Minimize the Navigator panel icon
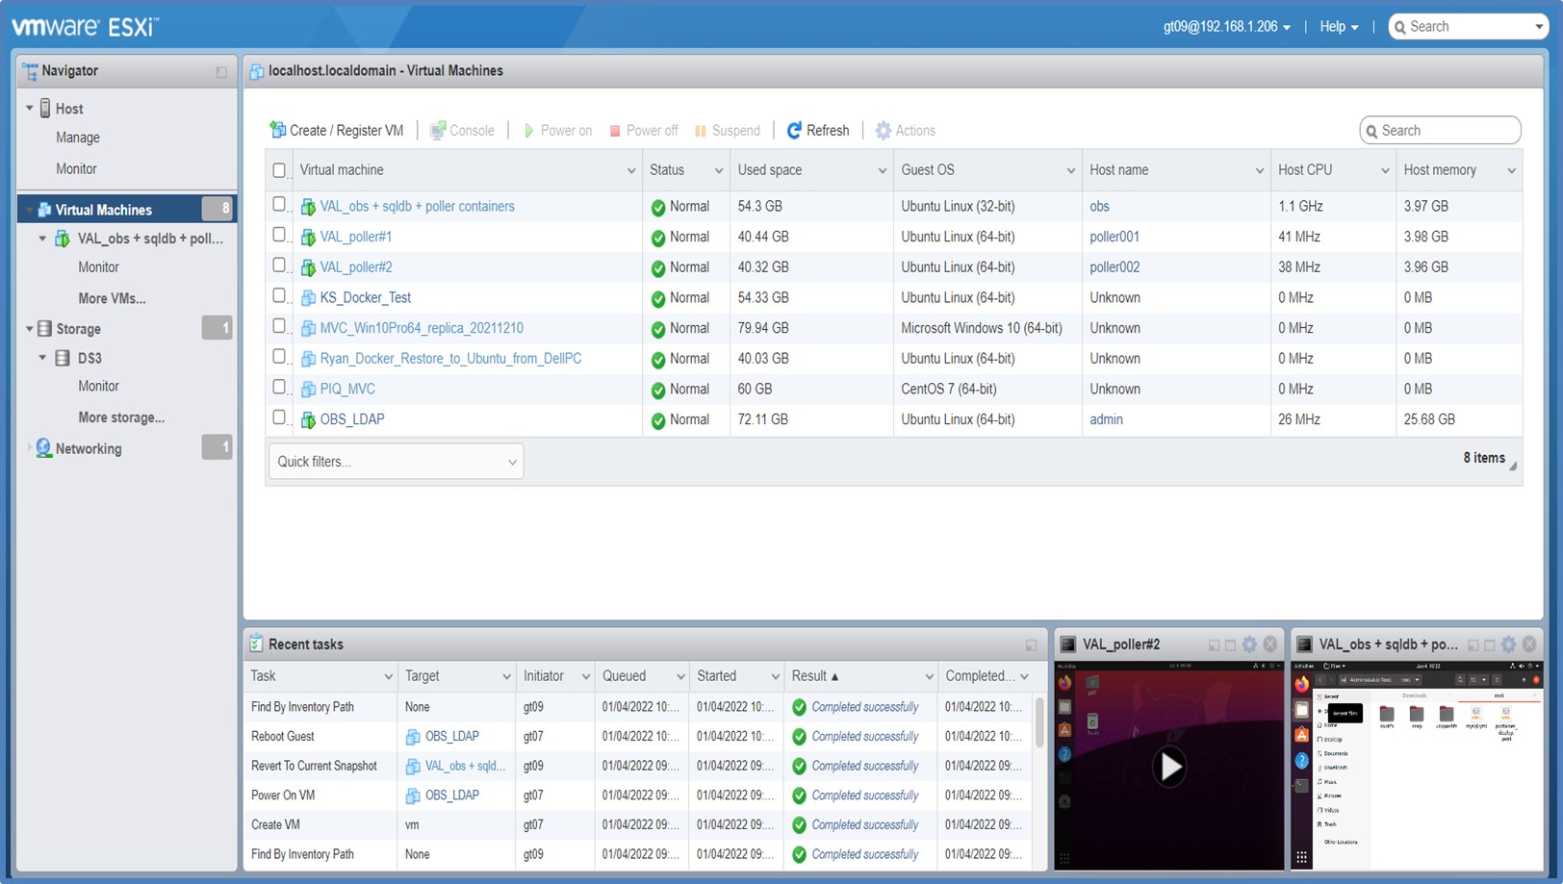Viewport: 1563px width, 884px height. (221, 72)
